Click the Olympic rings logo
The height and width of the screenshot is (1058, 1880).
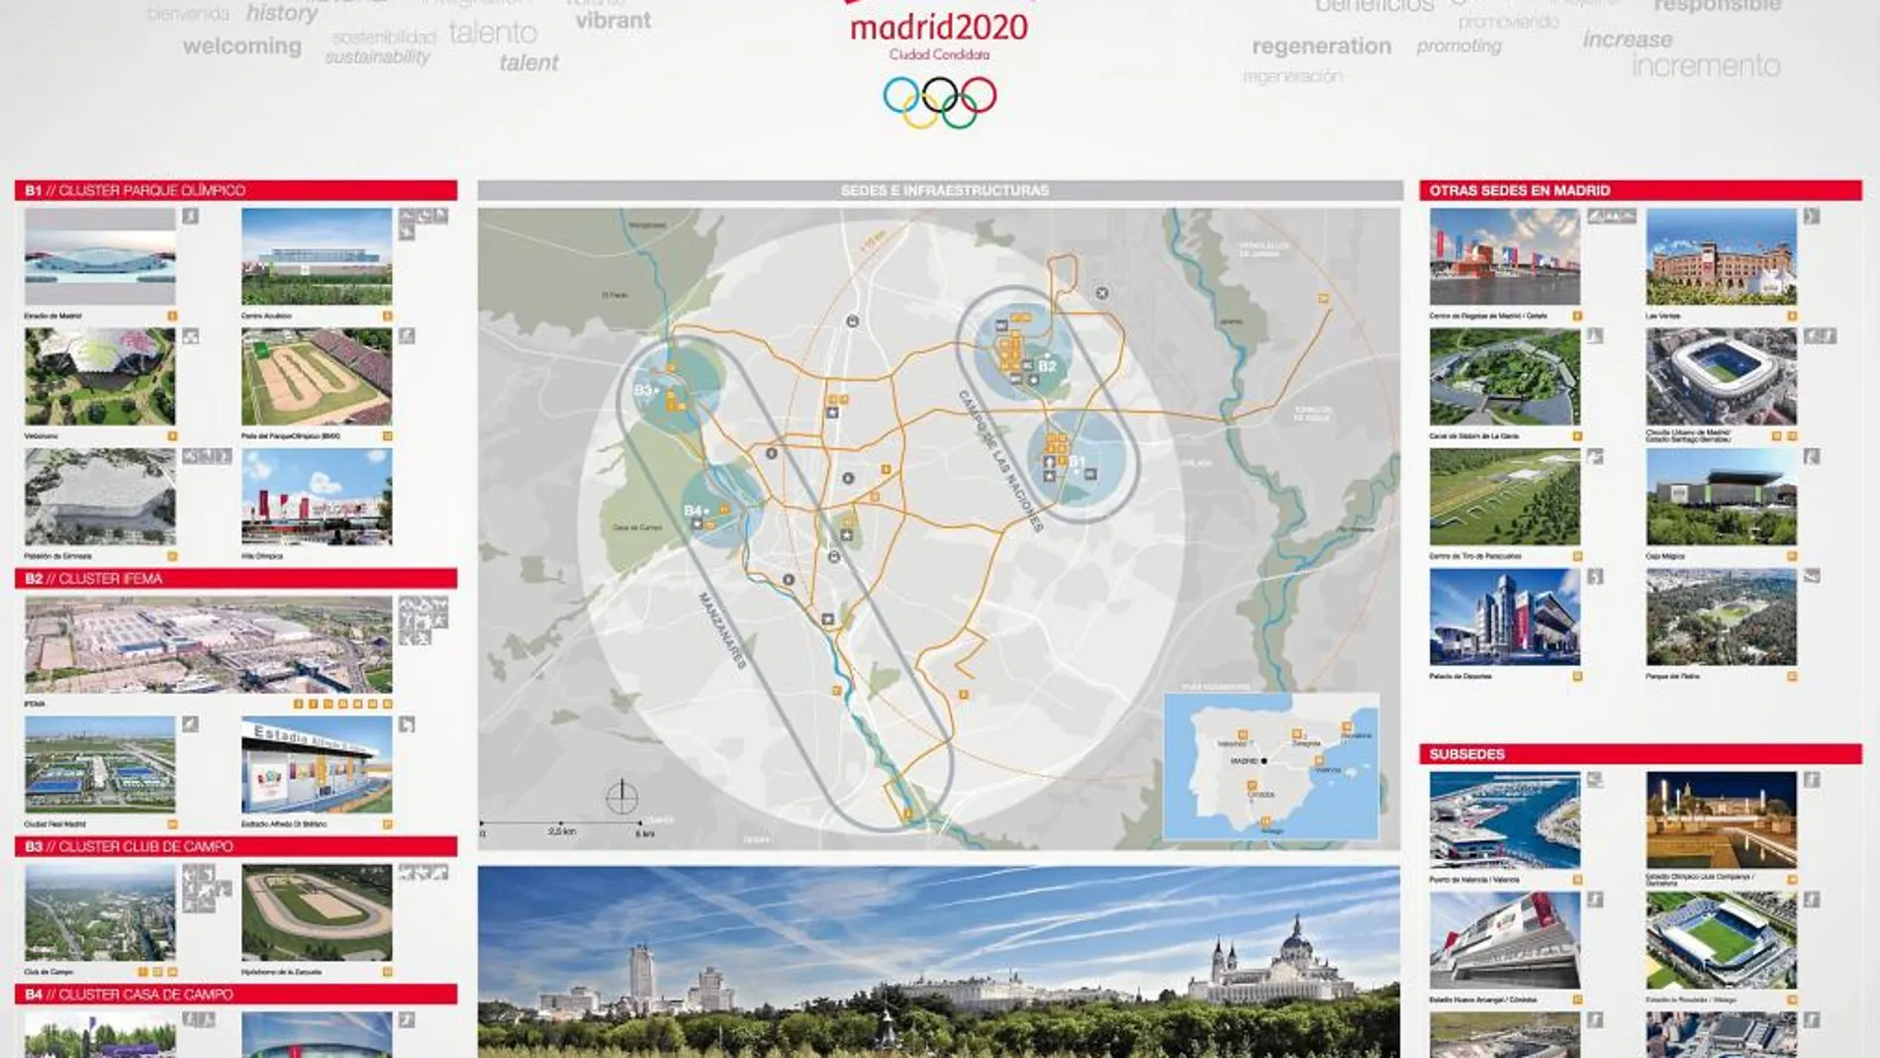[939, 103]
